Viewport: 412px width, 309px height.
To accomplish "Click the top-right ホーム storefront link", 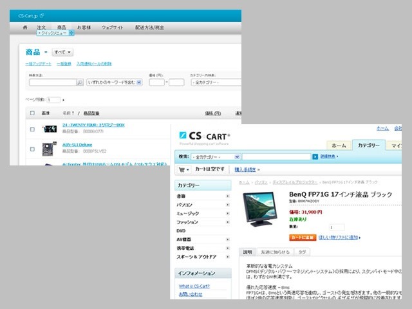I will tap(382, 128).
